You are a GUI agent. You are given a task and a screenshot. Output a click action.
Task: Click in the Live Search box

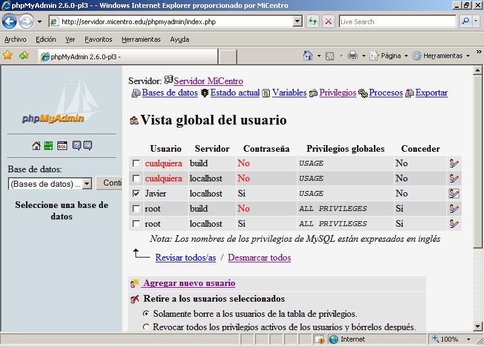396,21
